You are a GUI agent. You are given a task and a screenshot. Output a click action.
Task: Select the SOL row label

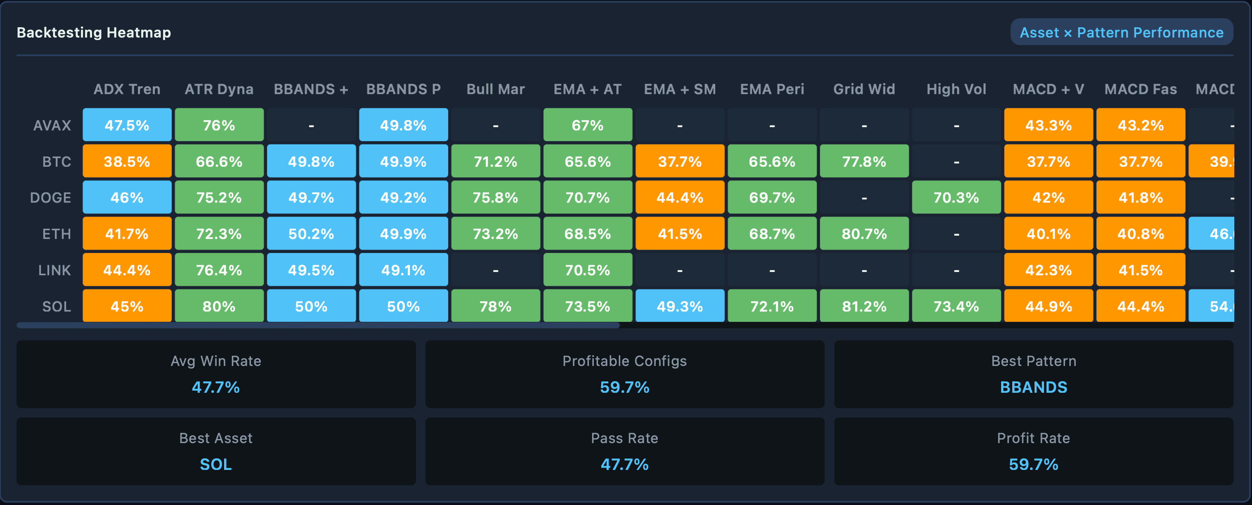coord(55,306)
